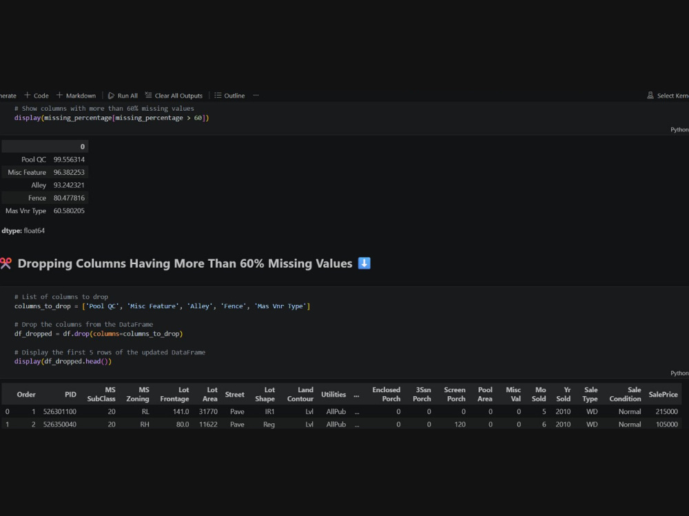689x516 pixels.
Task: Click the Dropping Columns markdown heading
Action: pos(185,264)
